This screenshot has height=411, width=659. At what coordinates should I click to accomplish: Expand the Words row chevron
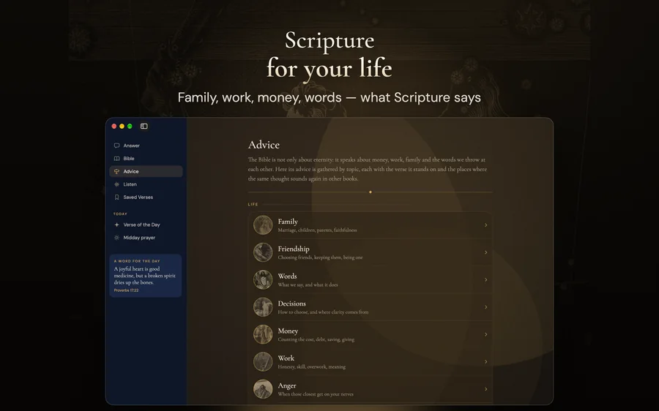pyautogui.click(x=486, y=279)
